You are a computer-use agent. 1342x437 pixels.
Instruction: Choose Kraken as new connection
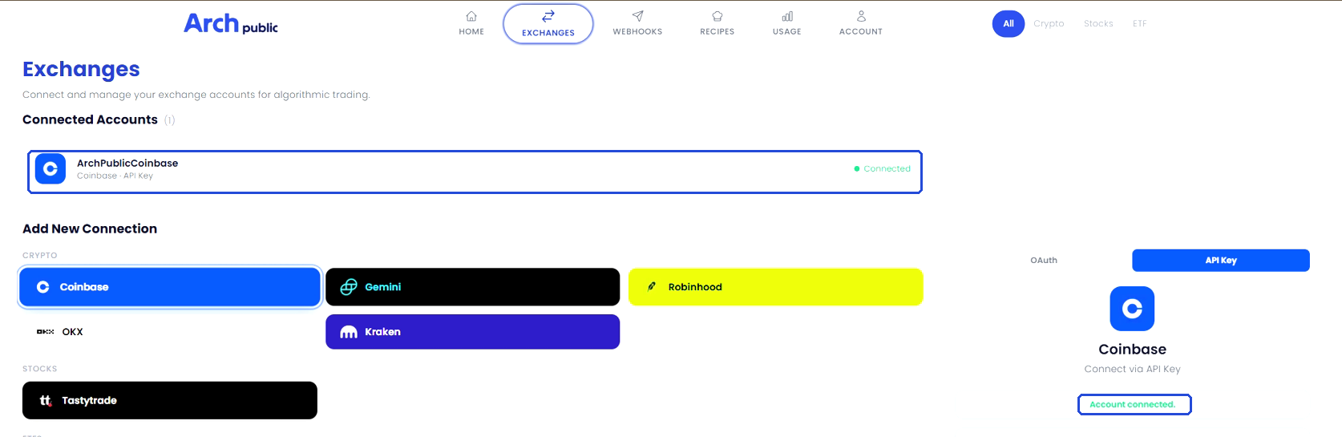[x=473, y=332]
